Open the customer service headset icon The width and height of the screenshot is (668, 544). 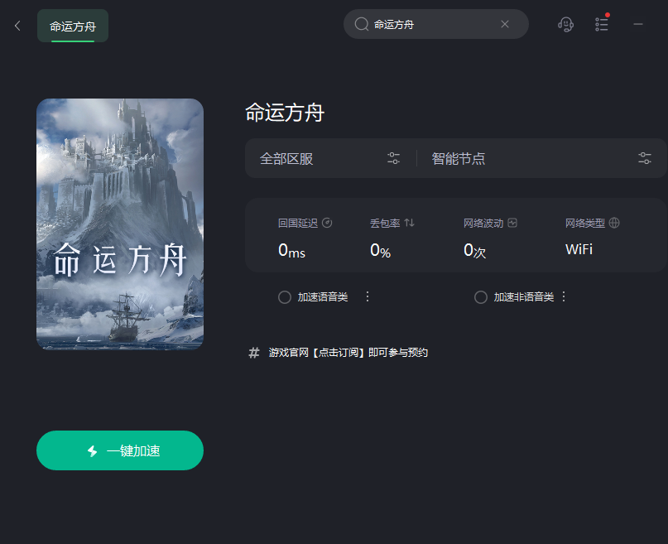pos(565,24)
